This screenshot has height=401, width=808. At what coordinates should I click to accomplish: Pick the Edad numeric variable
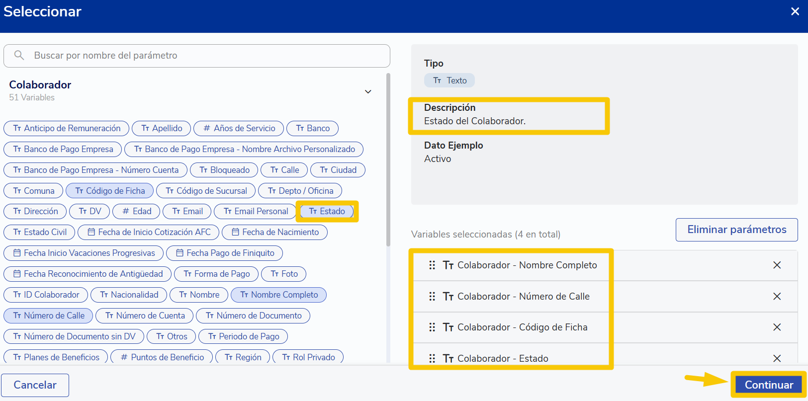tap(136, 211)
